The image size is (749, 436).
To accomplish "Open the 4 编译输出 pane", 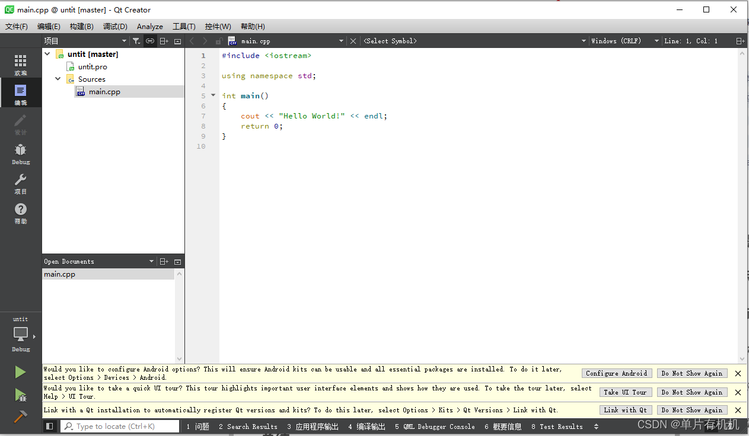I will click(367, 427).
